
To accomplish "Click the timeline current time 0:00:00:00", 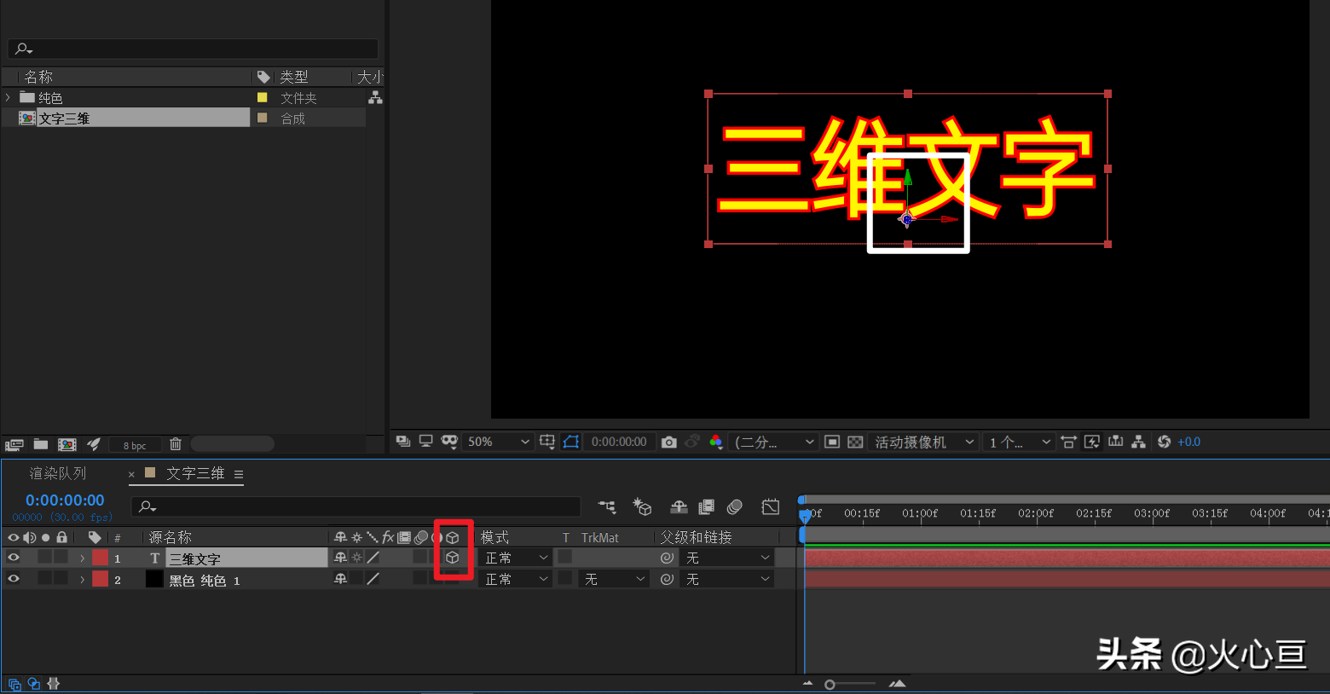I will [65, 500].
